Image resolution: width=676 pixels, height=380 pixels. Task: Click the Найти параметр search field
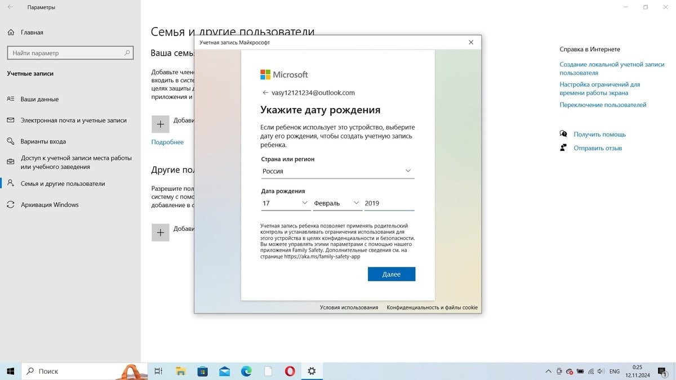(70, 53)
